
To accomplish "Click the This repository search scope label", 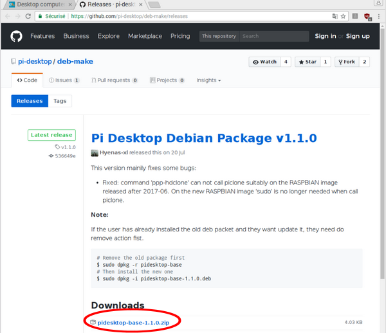I will (x=219, y=36).
